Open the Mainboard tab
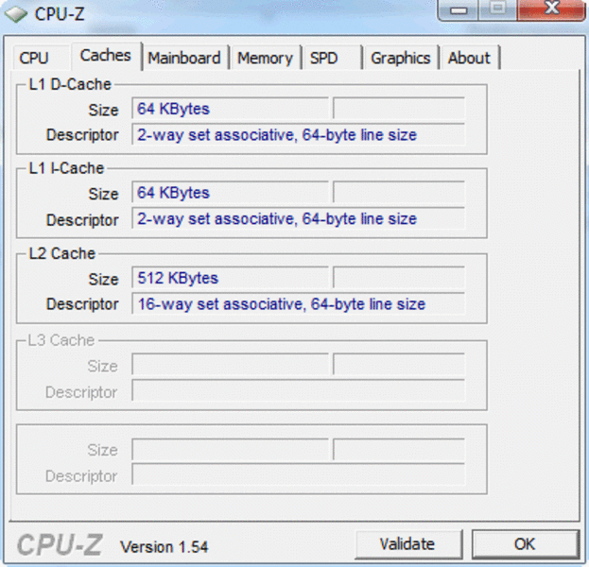Image resolution: width=589 pixels, height=567 pixels. [x=184, y=58]
